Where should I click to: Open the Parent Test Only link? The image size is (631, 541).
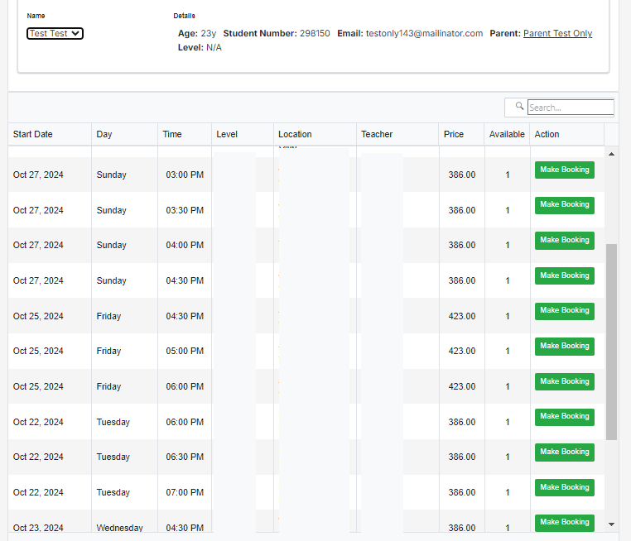557,33
